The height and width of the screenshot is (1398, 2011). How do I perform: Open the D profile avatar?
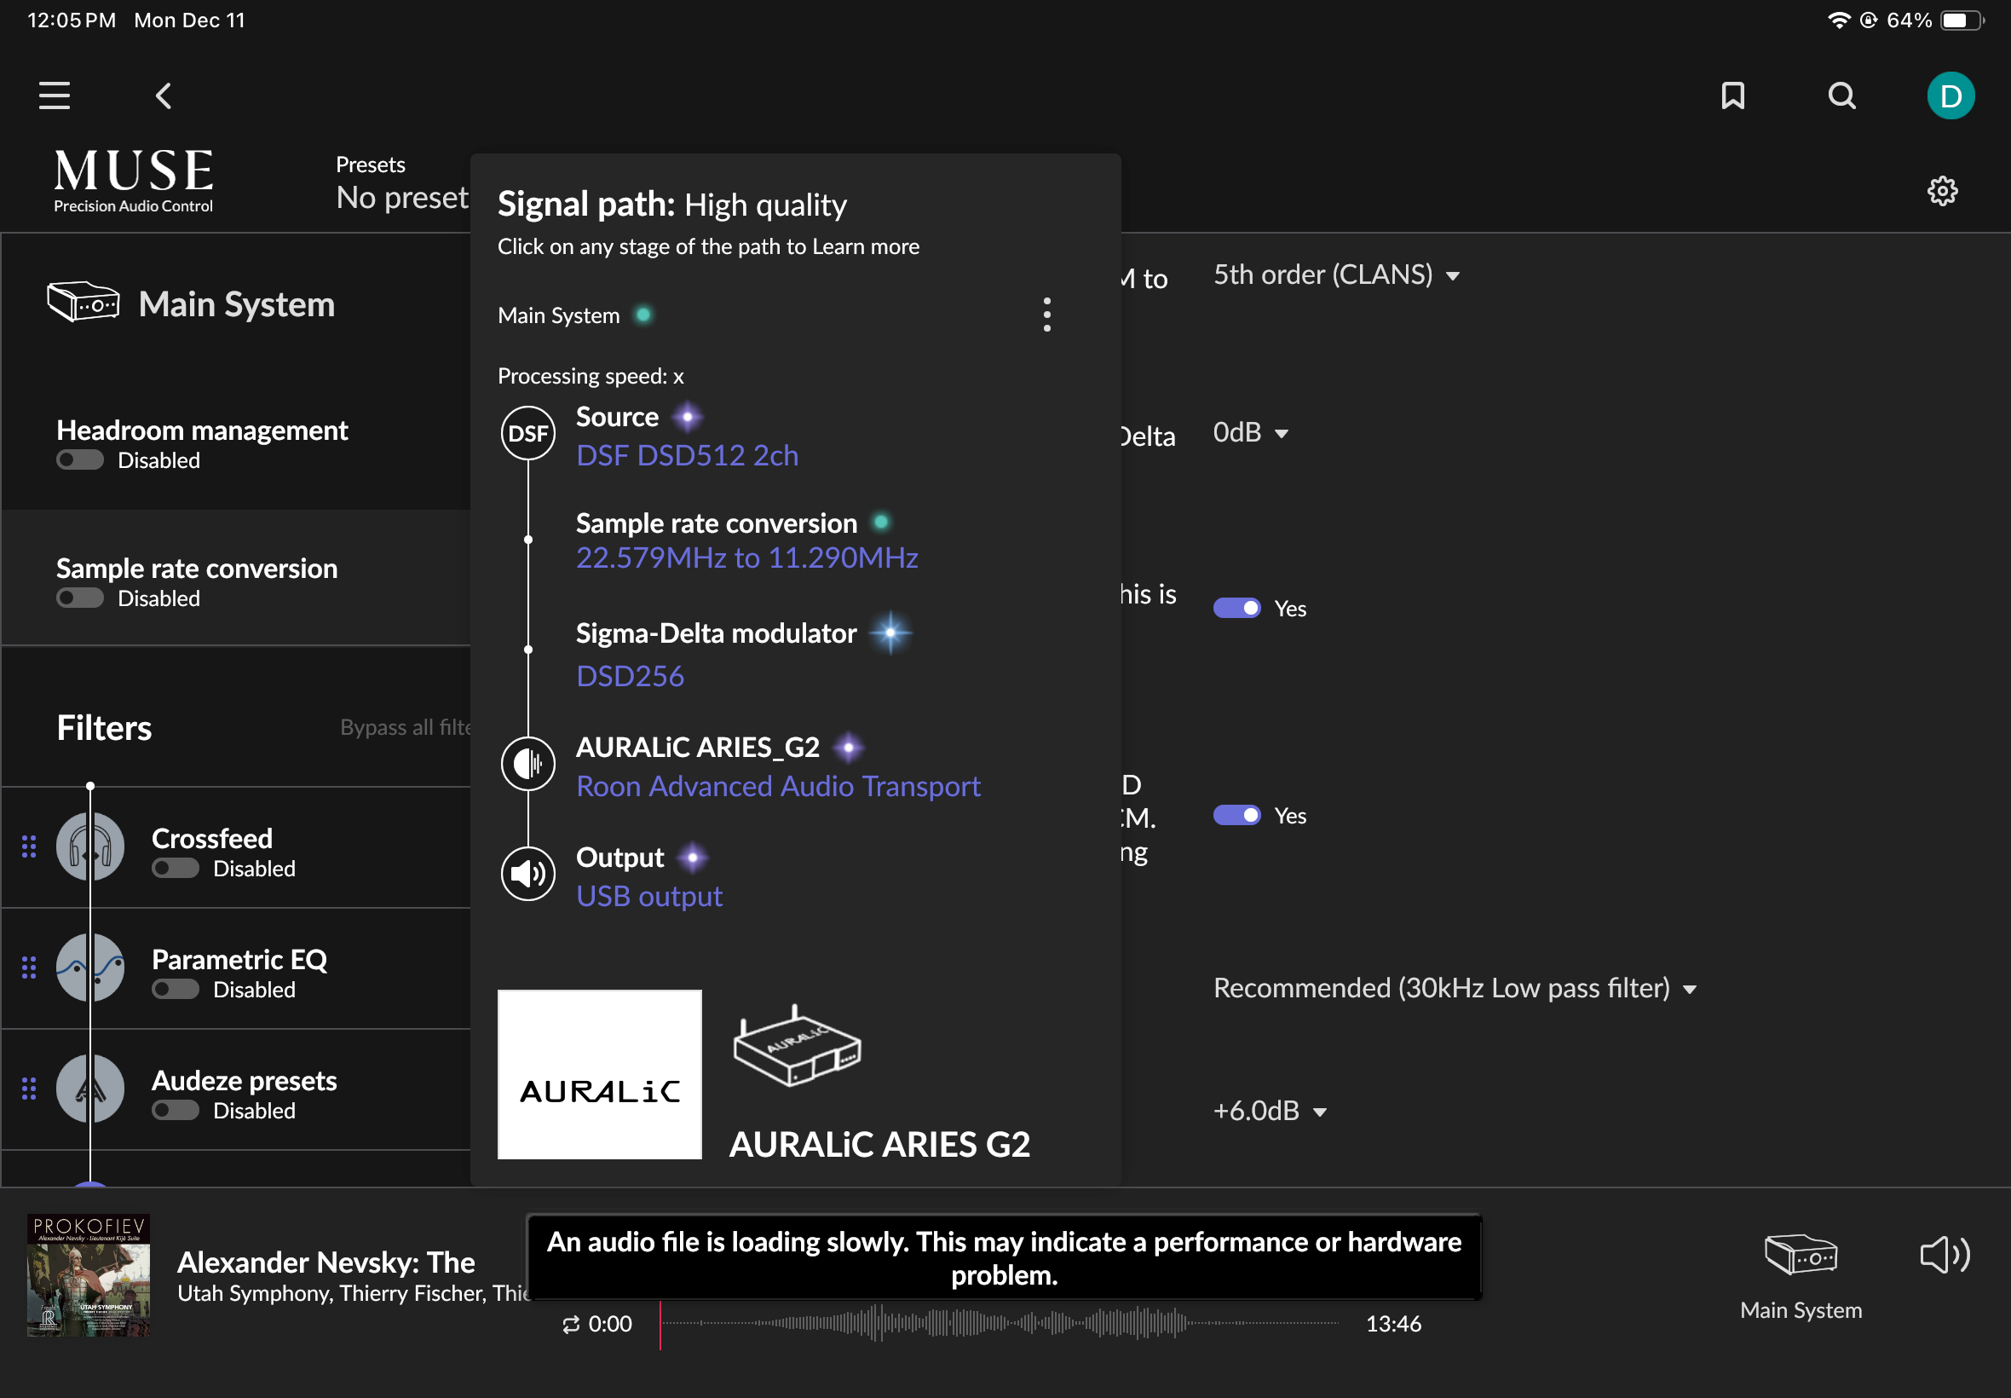[x=1950, y=95]
